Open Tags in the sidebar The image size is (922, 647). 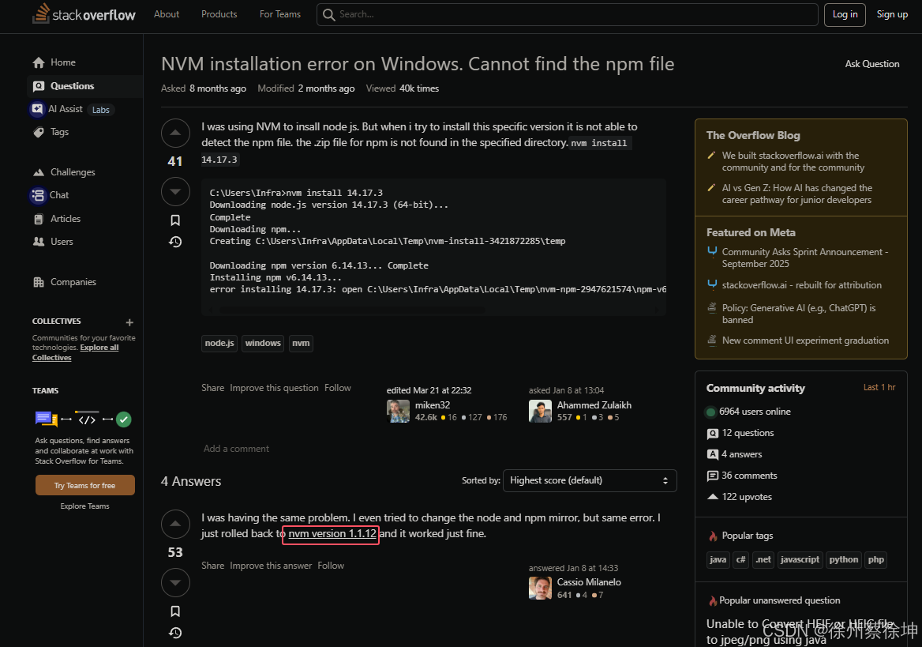click(x=59, y=132)
